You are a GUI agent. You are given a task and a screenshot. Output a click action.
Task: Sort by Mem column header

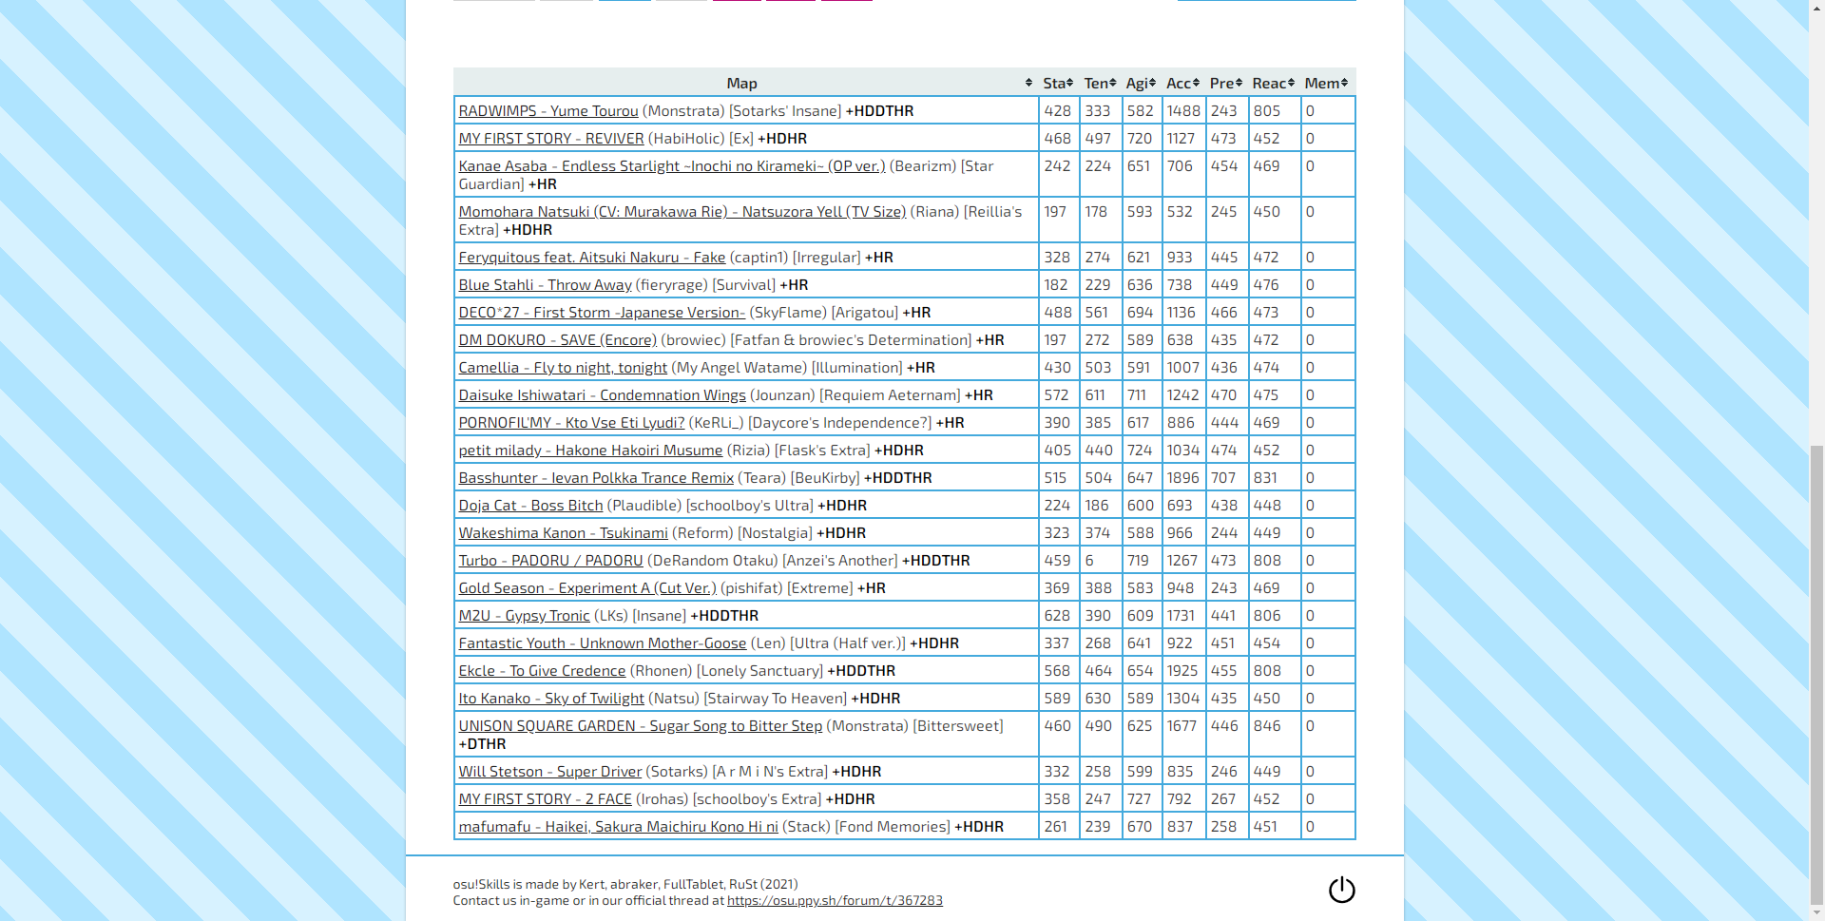click(1327, 84)
